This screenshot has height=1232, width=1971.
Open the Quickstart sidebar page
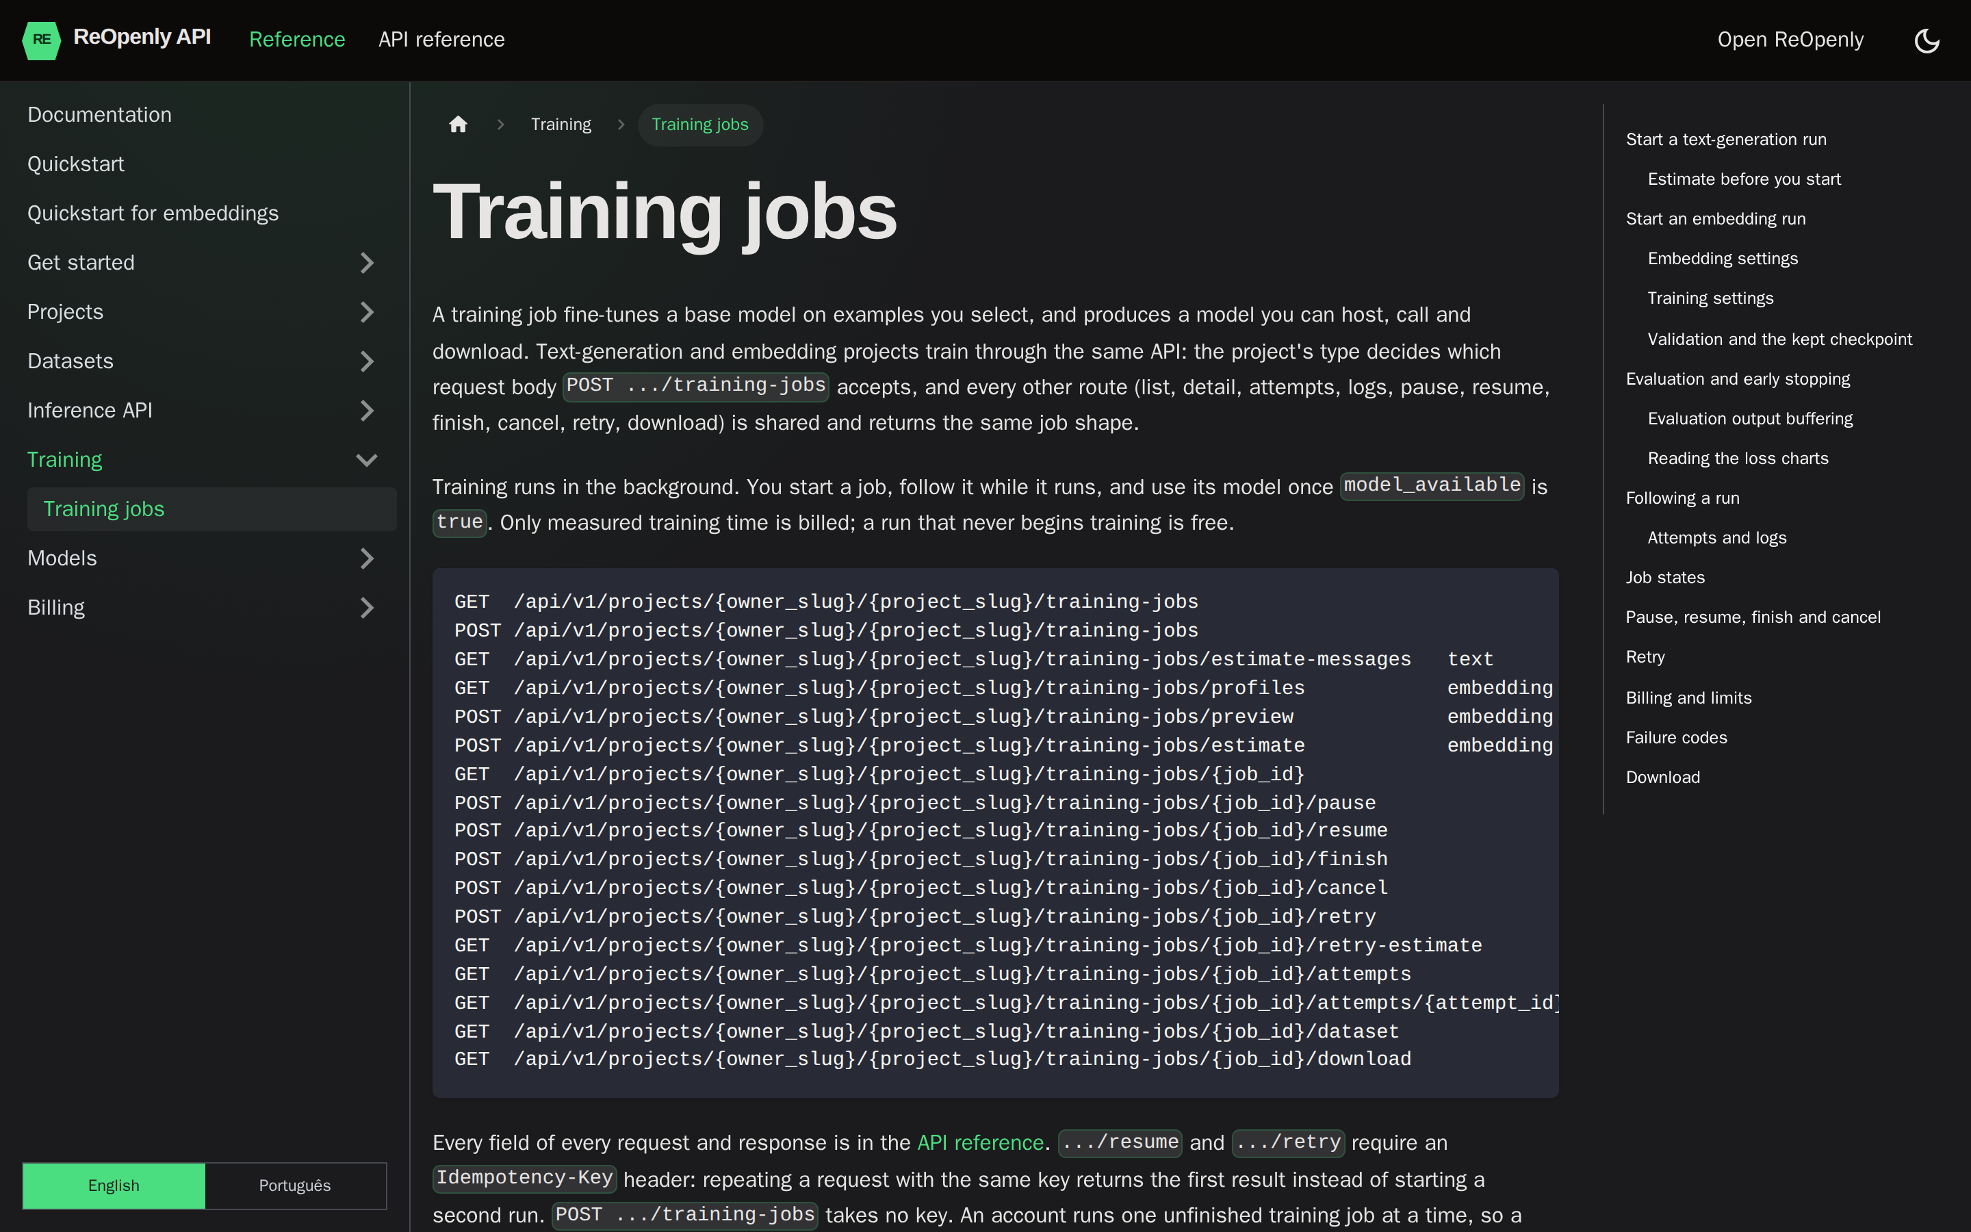(76, 164)
